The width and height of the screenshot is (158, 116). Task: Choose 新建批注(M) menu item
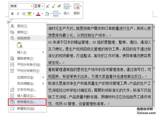click(28, 109)
